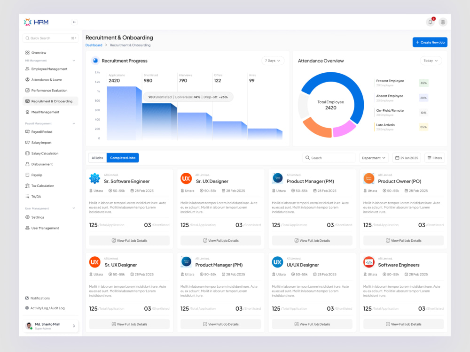Click the Activity Log / Audit Log icon
Screen dimensions: 470x352
[x=27, y=308]
